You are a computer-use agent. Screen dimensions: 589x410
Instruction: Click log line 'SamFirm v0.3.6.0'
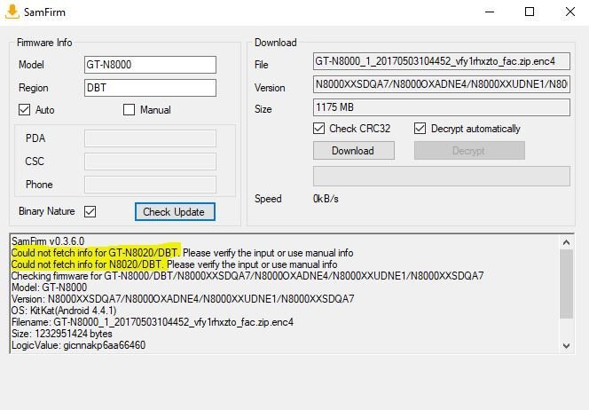pos(48,241)
